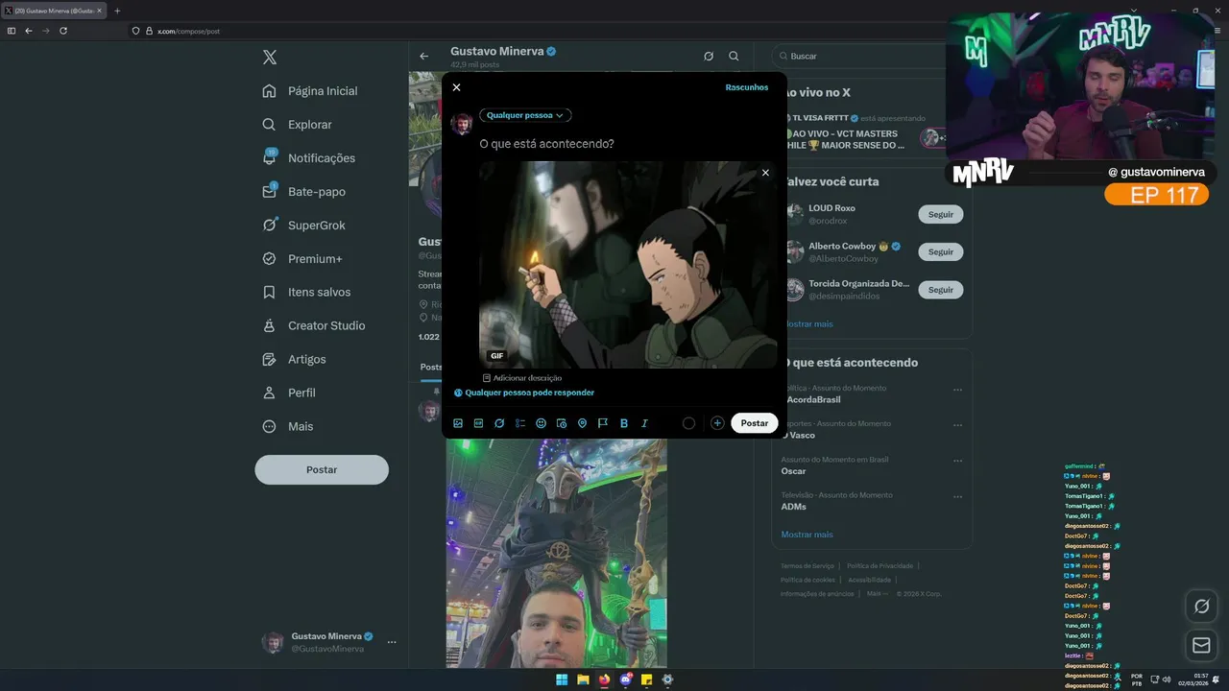Expand the Qualquer pessoa audience dropdown
This screenshot has height=691, width=1229.
(x=525, y=115)
